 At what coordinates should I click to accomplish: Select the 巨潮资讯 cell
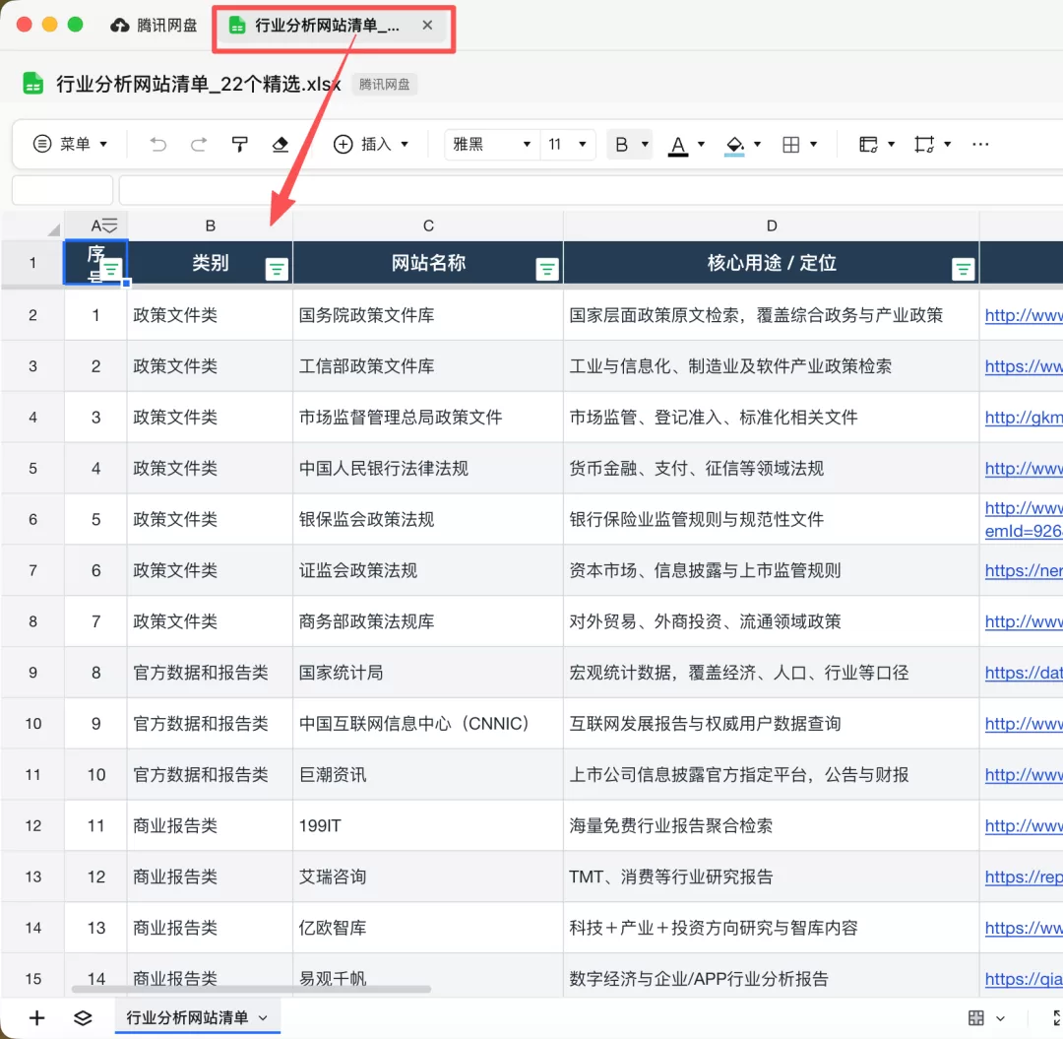click(428, 774)
